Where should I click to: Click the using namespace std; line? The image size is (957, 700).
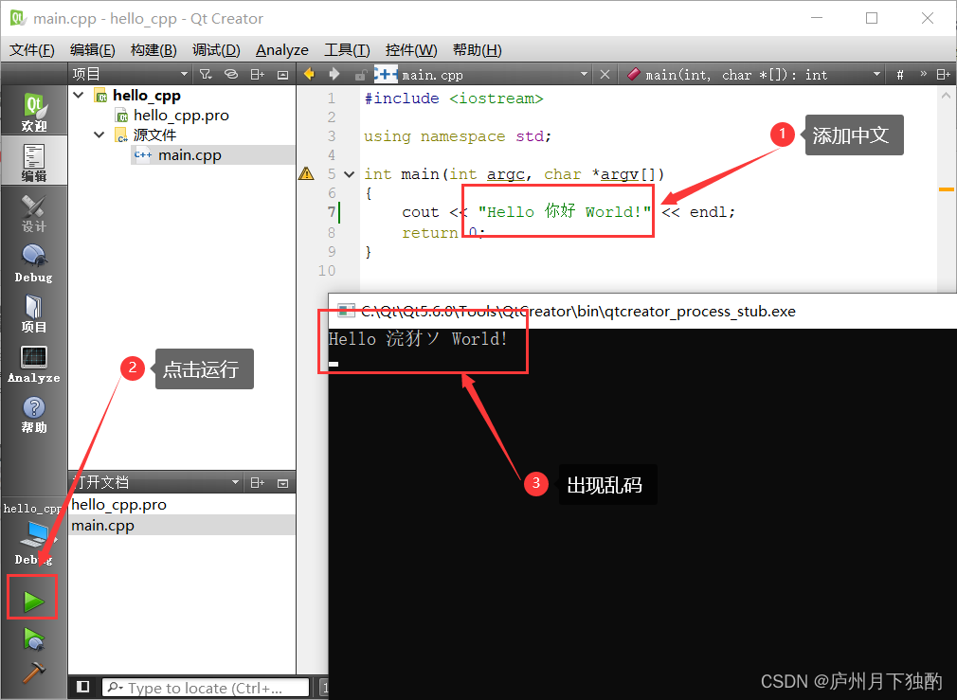pyautogui.click(x=458, y=136)
